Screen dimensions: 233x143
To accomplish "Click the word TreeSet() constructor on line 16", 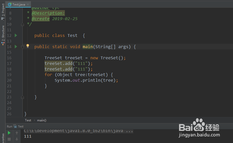I will click(x=112, y=58).
